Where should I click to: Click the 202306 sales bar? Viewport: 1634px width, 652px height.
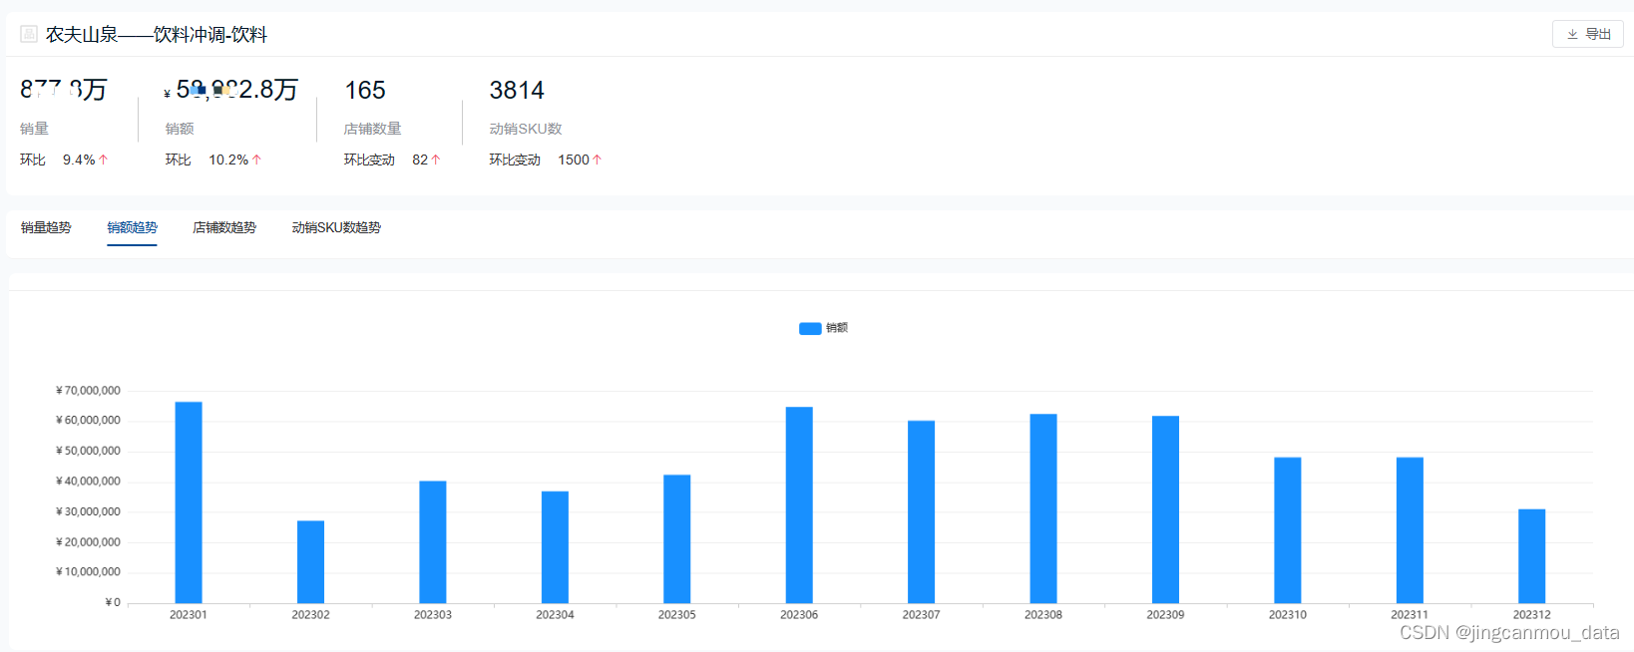coord(799,504)
